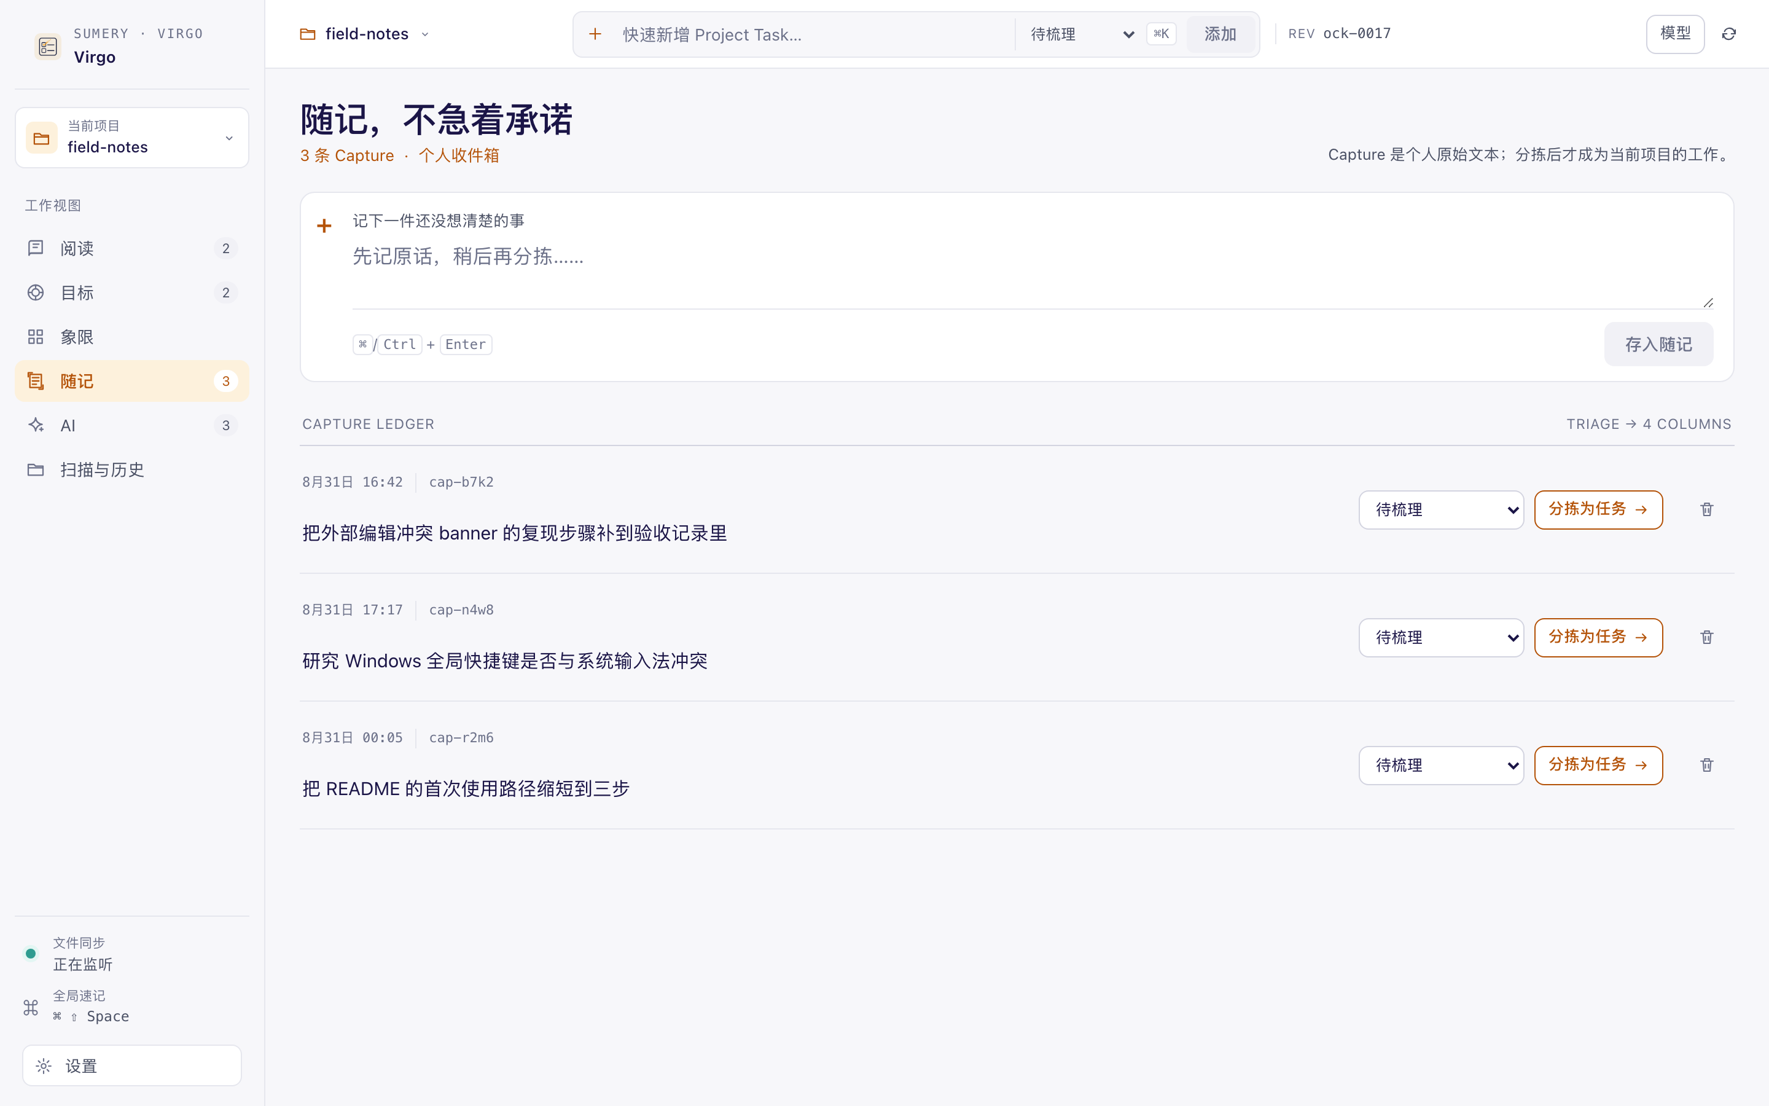This screenshot has height=1106, width=1769.
Task: Click the folder icon beside field-notes header
Action: click(x=308, y=34)
